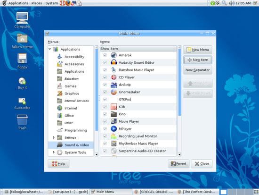Screen dimensions: 259x195
Task: Click the Serpentine Audio-CD Creator disc icon
Action: tap(113, 151)
